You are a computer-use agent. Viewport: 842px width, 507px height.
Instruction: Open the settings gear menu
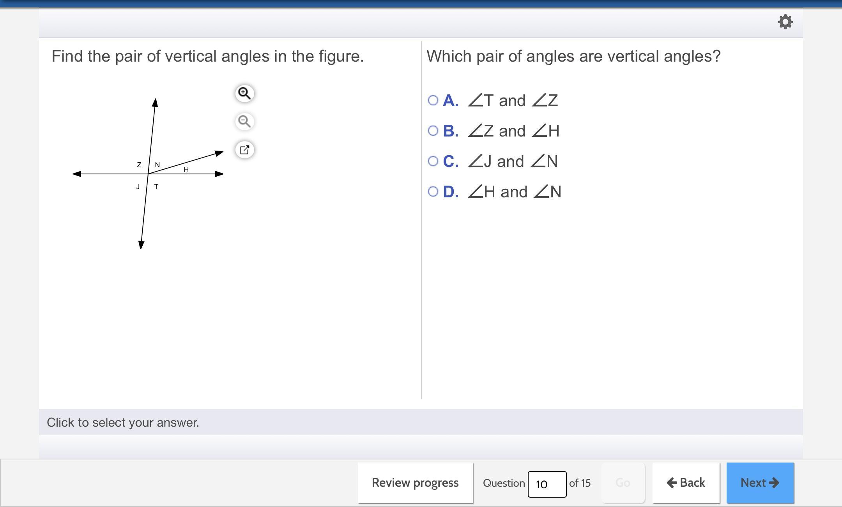(785, 22)
